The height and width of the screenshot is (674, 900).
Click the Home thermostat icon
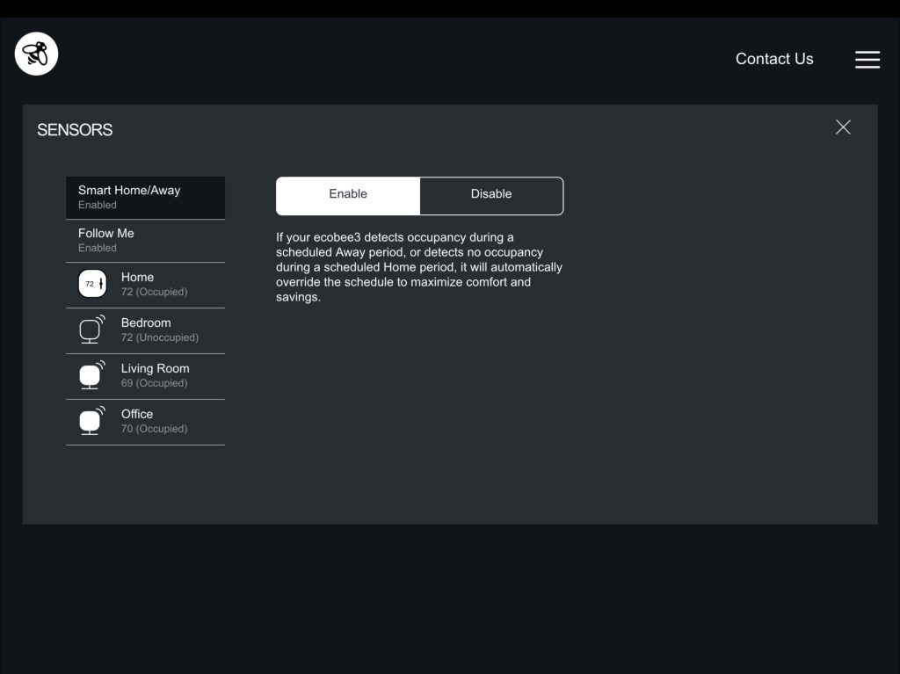click(x=91, y=284)
